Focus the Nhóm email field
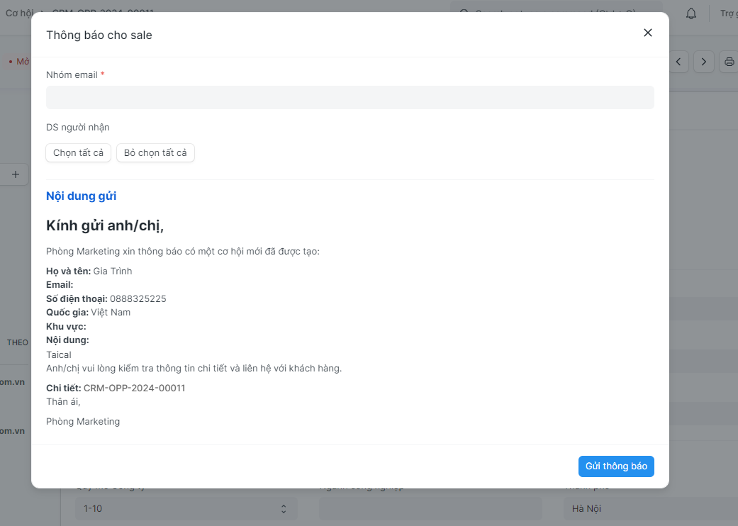The image size is (738, 526). click(x=350, y=98)
